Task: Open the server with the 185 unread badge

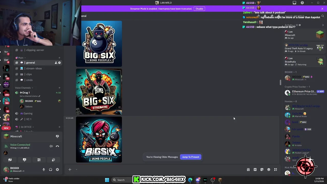Action: [x=6, y=101]
